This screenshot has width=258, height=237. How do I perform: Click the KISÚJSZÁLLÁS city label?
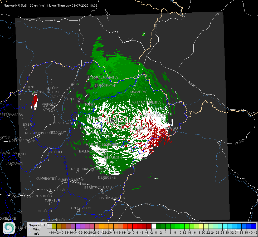pyautogui.click(x=55, y=190)
